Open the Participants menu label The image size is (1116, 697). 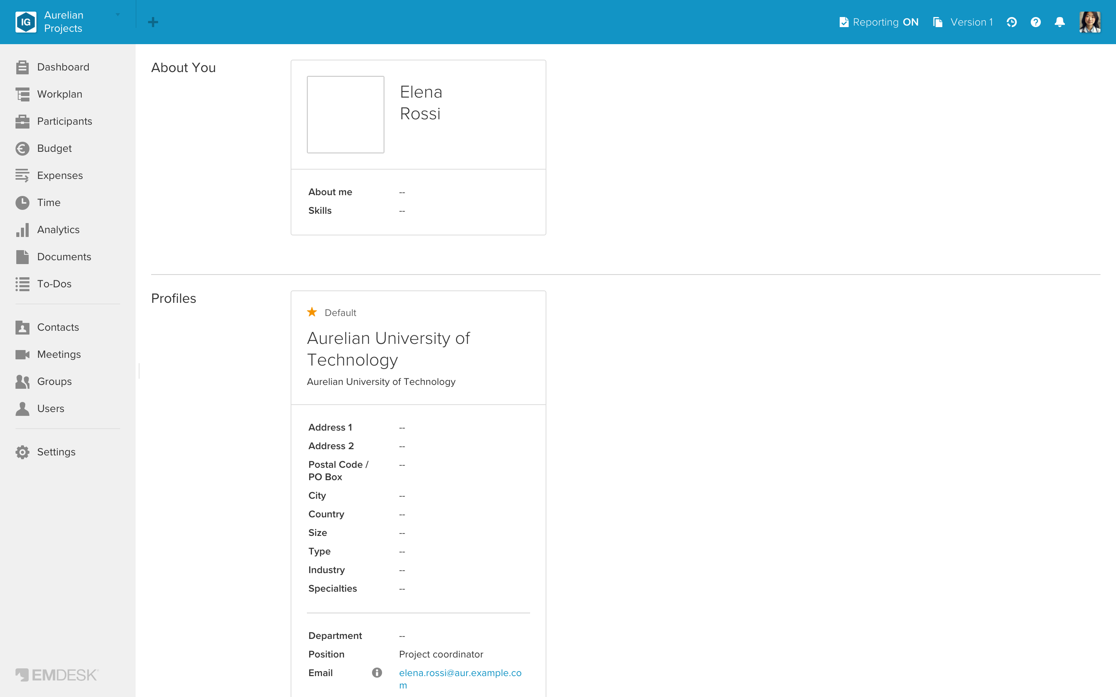pos(65,121)
